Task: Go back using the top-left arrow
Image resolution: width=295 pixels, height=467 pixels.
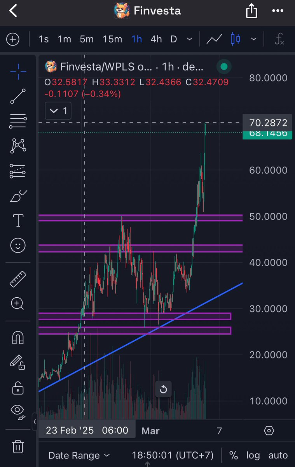Action: click(x=13, y=11)
